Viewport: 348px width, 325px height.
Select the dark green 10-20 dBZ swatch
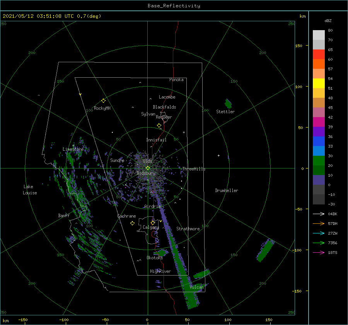pyautogui.click(x=319, y=170)
